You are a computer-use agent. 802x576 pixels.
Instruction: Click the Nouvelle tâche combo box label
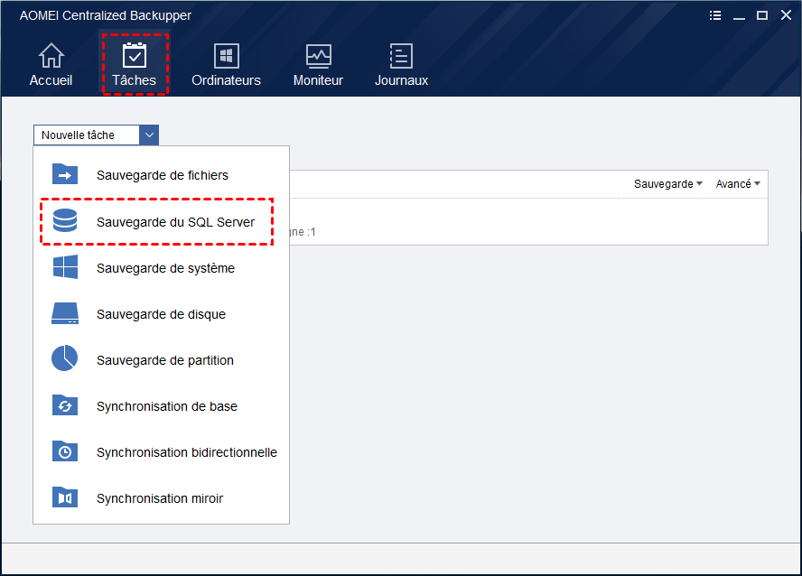78,135
